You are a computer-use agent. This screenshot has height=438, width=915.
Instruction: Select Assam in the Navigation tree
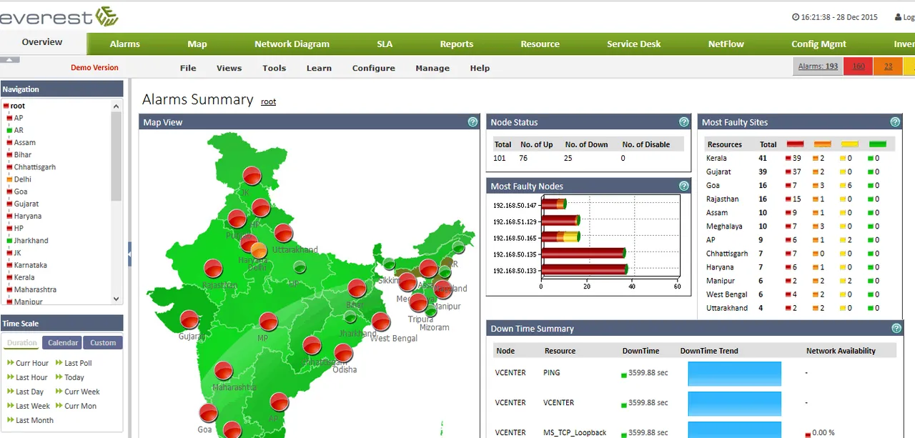24,142
